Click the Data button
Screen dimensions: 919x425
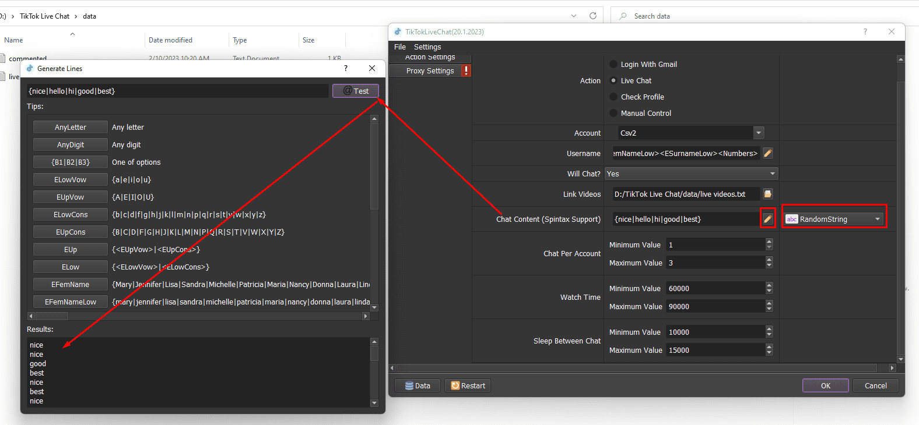pyautogui.click(x=418, y=385)
